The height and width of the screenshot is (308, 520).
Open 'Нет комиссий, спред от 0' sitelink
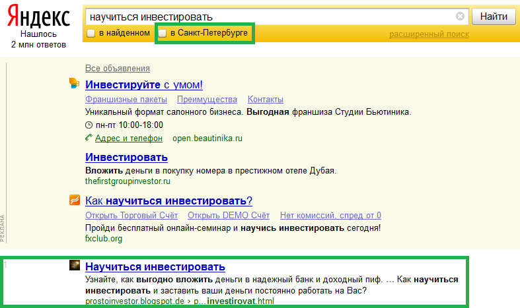(x=330, y=215)
